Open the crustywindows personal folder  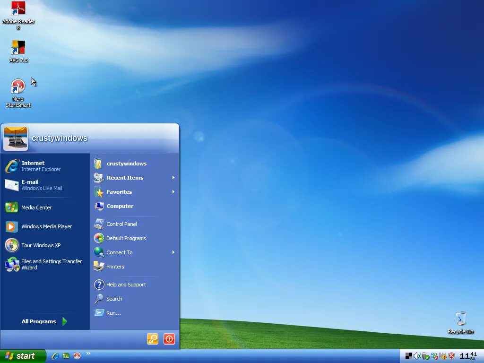135,164
